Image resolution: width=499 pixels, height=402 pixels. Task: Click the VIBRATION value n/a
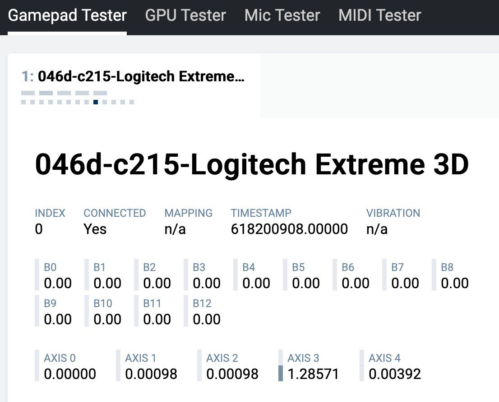(x=377, y=229)
